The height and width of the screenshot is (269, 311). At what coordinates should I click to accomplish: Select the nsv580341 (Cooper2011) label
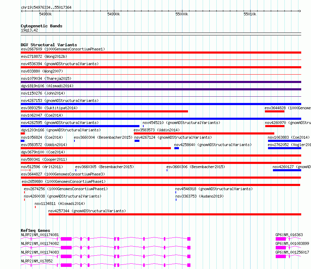[44, 159]
